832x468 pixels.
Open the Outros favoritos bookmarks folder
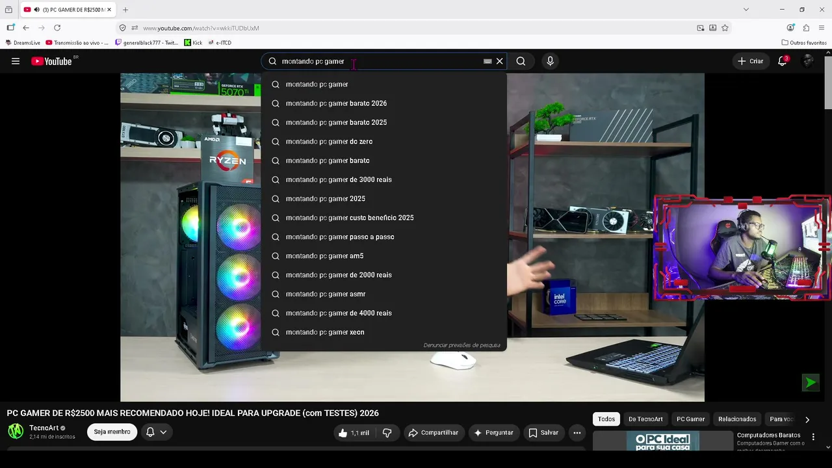(x=804, y=43)
